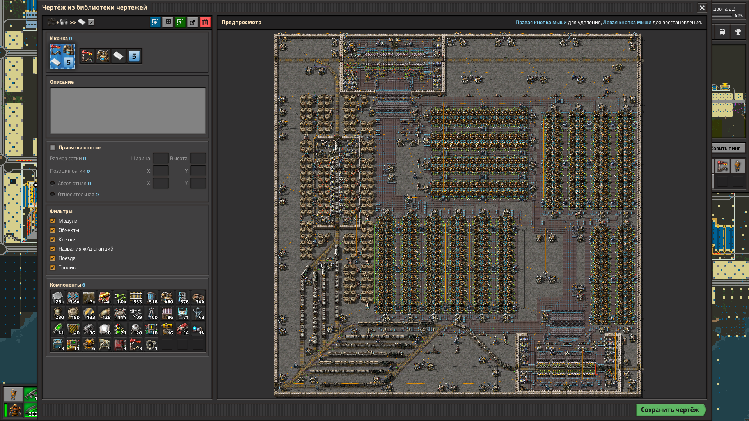The width and height of the screenshot is (749, 421).
Task: Click the info icon next to Позиция сетки
Action: (88, 171)
